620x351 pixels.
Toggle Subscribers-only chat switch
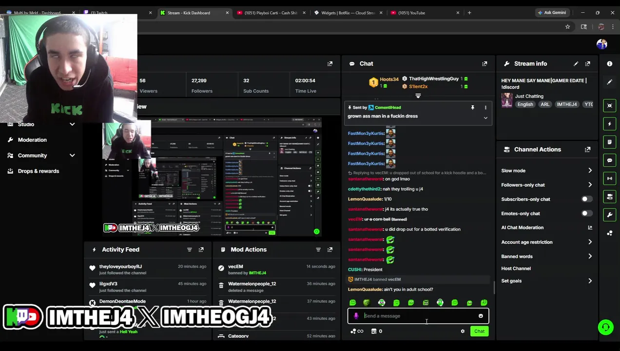[x=587, y=199]
